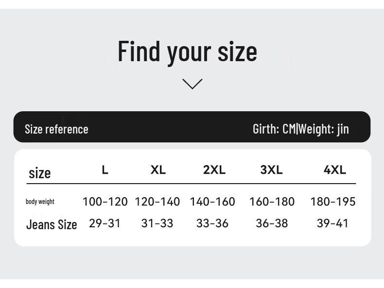Click the 29-31 jeans size cell
The image size is (384, 288).
click(x=105, y=223)
